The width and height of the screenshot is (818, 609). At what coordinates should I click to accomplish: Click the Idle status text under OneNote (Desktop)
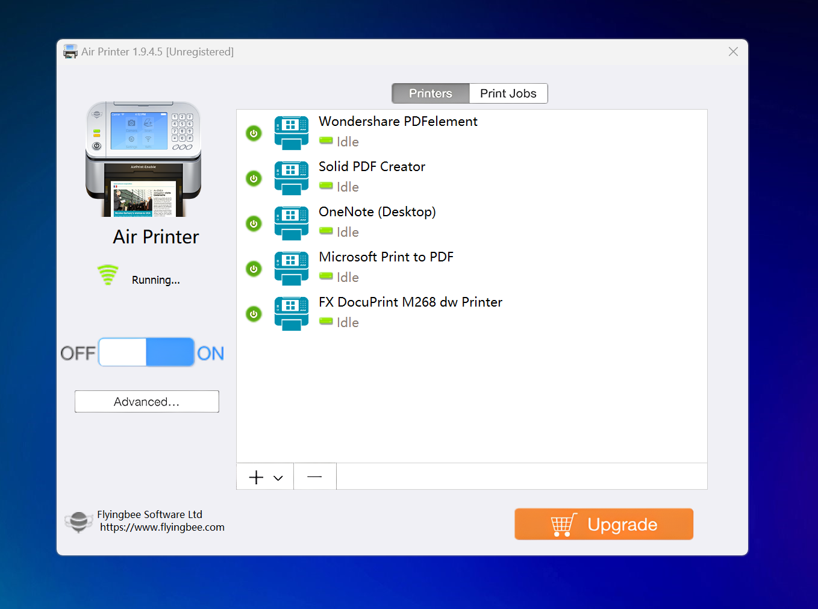[348, 232]
